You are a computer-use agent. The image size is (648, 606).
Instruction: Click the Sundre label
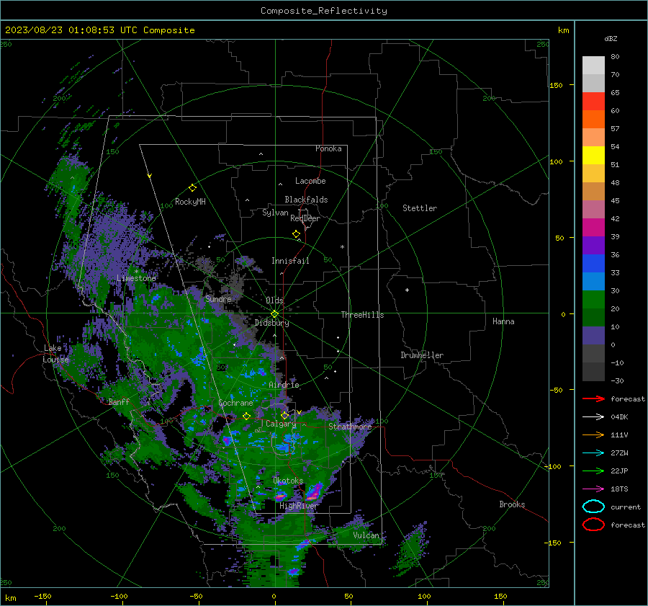click(218, 298)
